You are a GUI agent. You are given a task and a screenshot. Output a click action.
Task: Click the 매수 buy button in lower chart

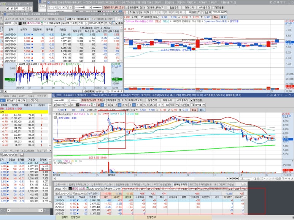(194, 110)
